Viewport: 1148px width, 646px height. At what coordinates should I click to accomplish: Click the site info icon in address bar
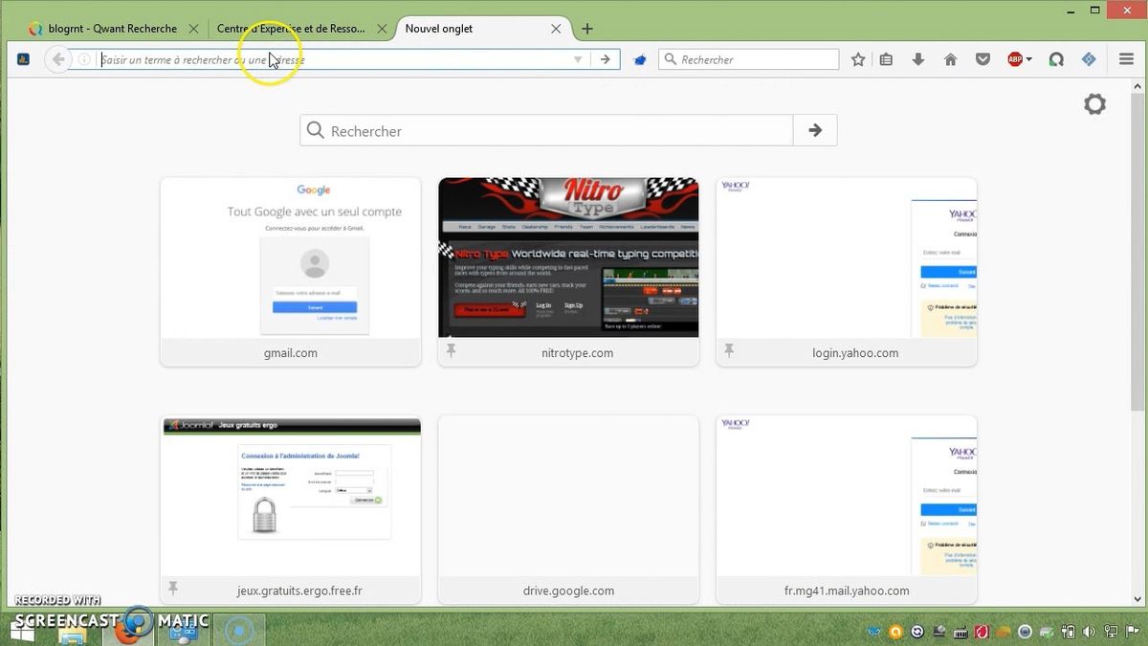[83, 59]
